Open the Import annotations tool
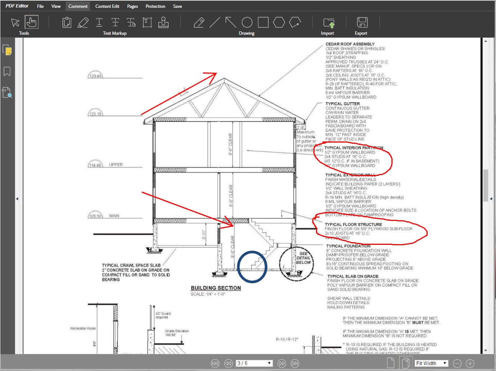496x371 pixels. (327, 22)
